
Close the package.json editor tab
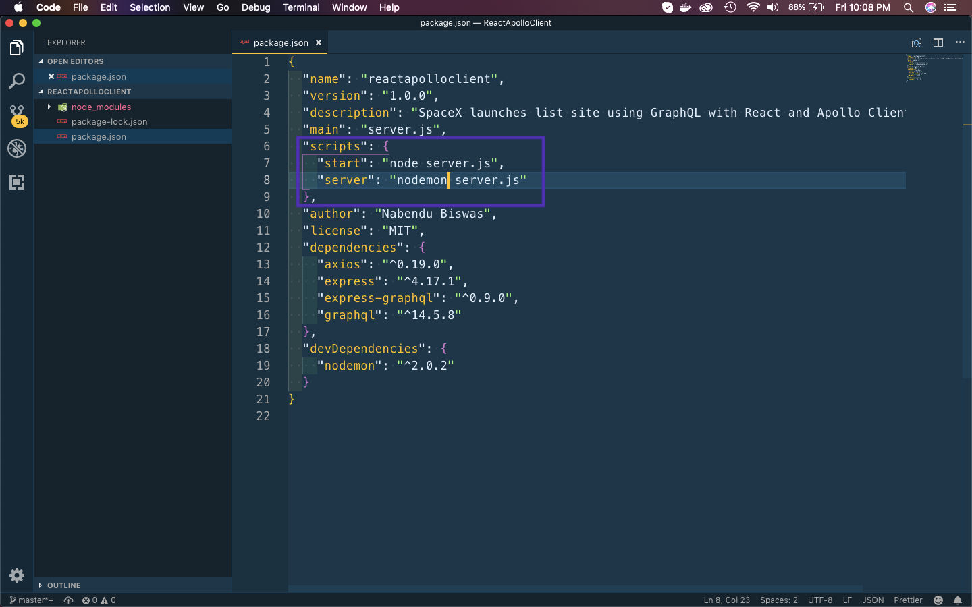319,42
